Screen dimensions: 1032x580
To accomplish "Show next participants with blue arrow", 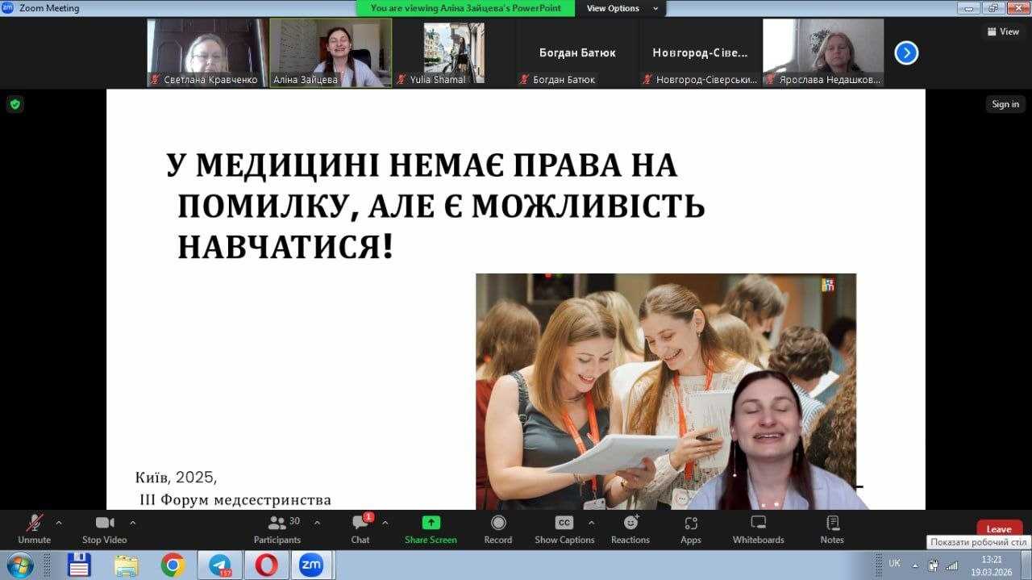I will point(906,53).
